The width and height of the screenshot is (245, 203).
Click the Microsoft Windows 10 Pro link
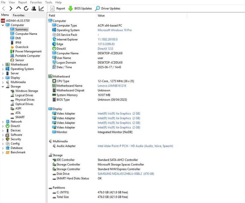[115, 30]
